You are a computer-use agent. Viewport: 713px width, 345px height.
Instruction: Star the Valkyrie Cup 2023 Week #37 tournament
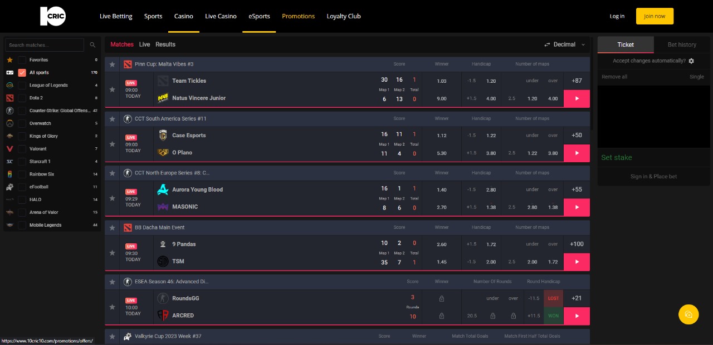(x=112, y=336)
